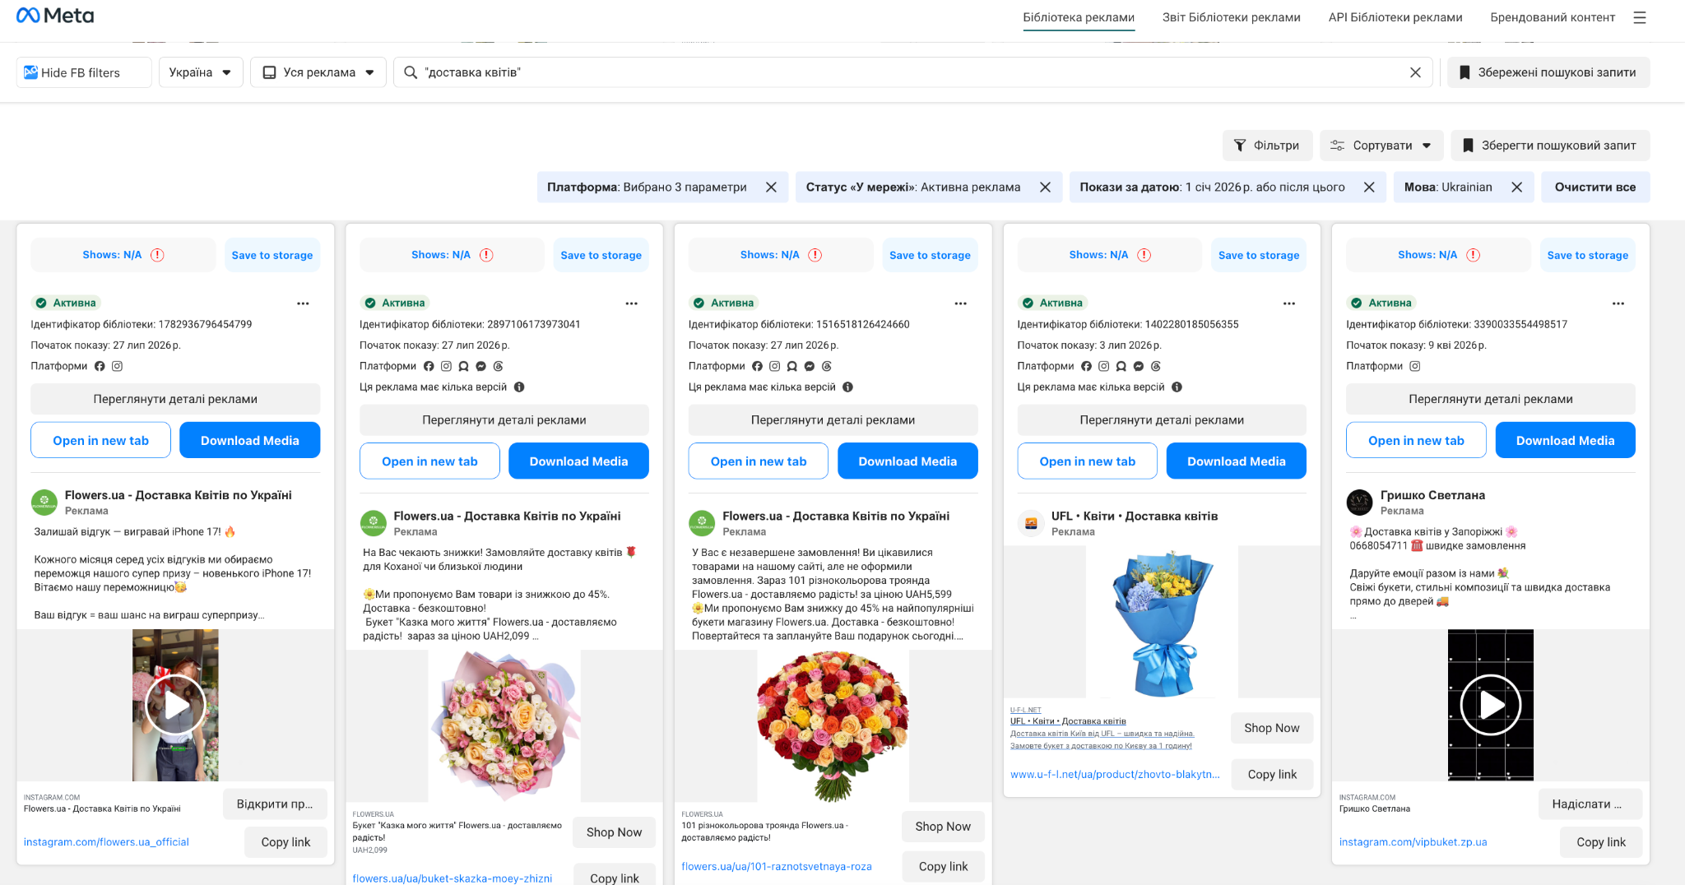
Task: Play the Гришко Светлана video ad
Action: click(x=1490, y=705)
